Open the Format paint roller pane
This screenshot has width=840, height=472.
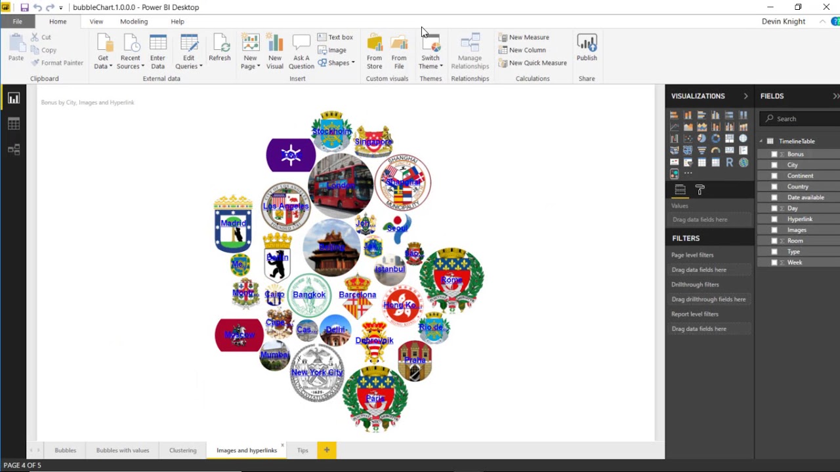coord(700,190)
